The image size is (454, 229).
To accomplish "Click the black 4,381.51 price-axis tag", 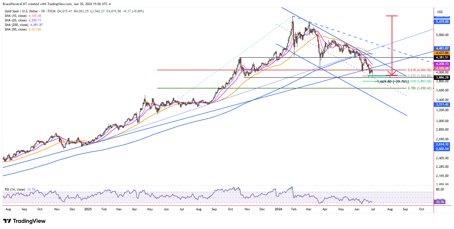I will pyautogui.click(x=442, y=57).
